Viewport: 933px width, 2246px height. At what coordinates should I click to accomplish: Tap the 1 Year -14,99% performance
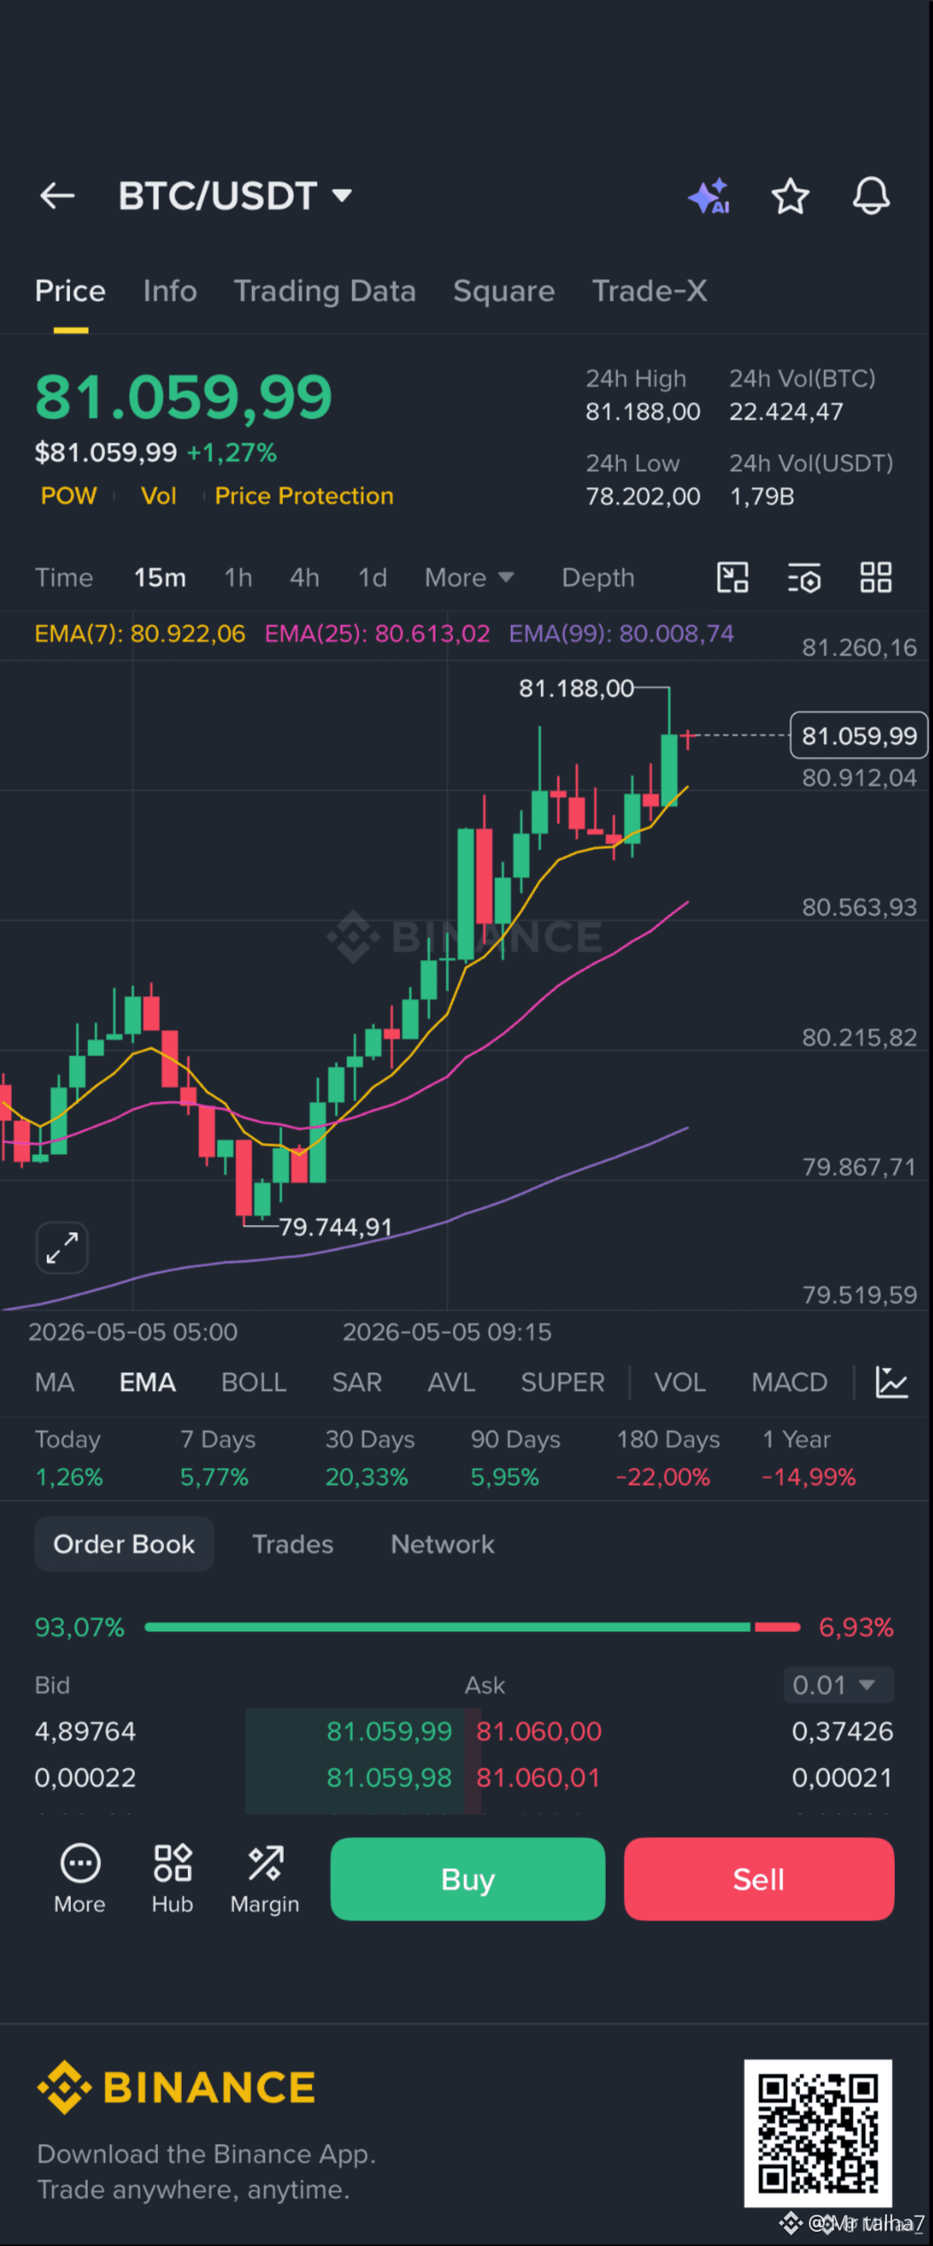point(809,1457)
